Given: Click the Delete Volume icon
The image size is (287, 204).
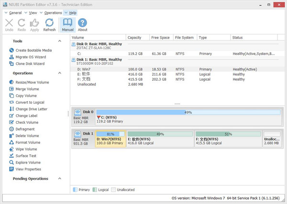Looking at the screenshot, I should pyautogui.click(x=11, y=136).
